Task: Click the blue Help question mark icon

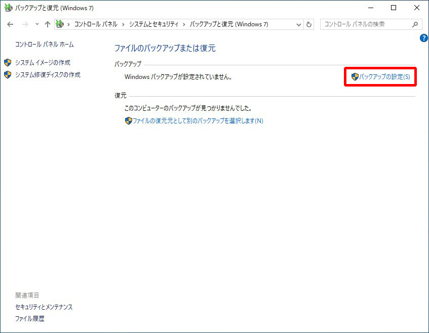Action: pyautogui.click(x=423, y=38)
